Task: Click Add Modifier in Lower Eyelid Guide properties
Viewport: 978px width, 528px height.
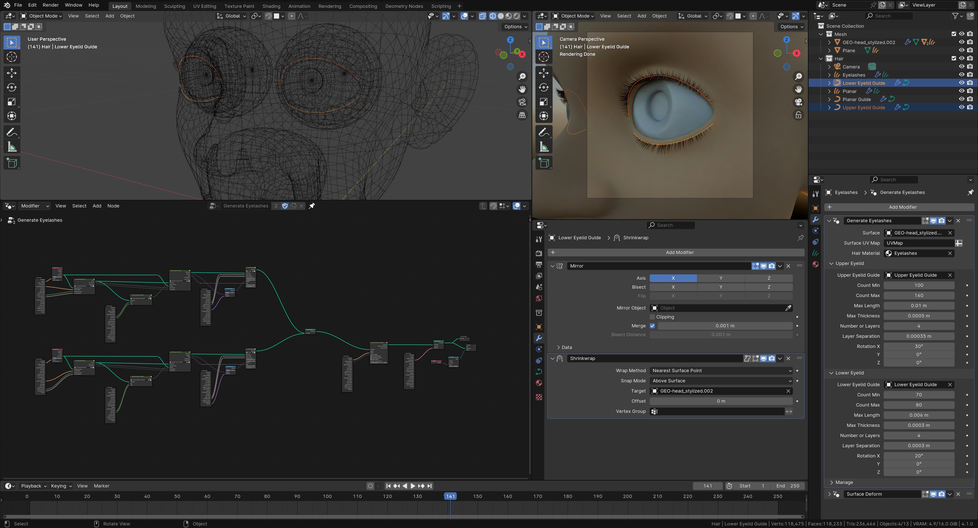Action: click(676, 253)
